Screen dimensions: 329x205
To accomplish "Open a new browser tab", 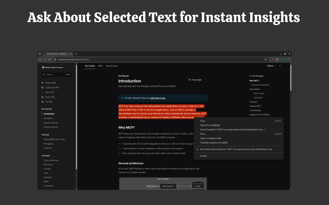I will (x=76, y=54).
